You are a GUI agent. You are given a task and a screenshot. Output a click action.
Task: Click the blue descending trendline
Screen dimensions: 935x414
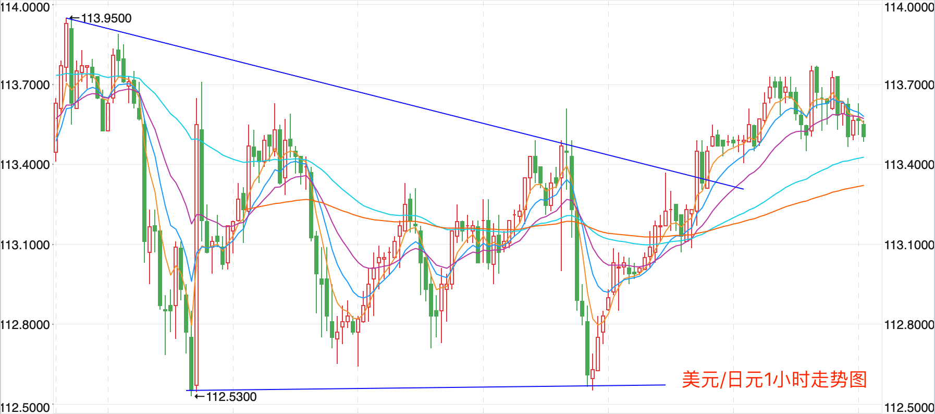click(x=405, y=103)
